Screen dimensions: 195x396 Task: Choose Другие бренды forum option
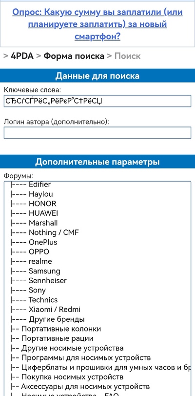point(97,319)
